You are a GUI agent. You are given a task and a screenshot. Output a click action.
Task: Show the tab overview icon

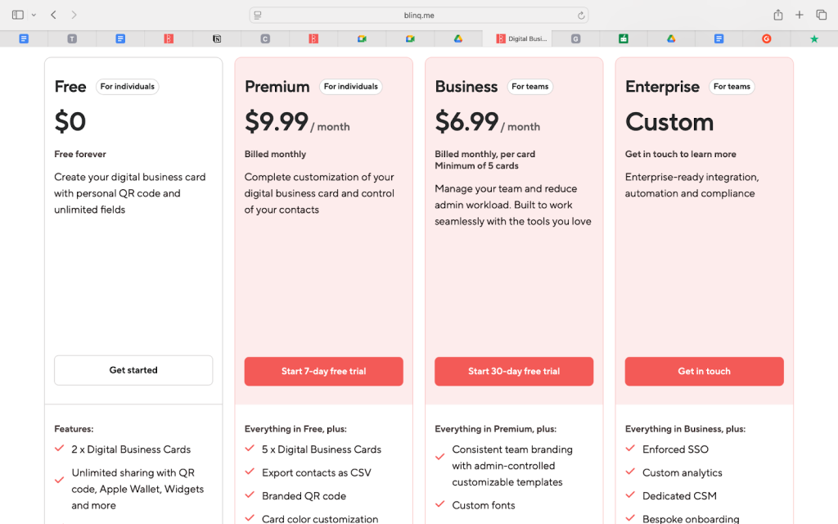pos(822,15)
